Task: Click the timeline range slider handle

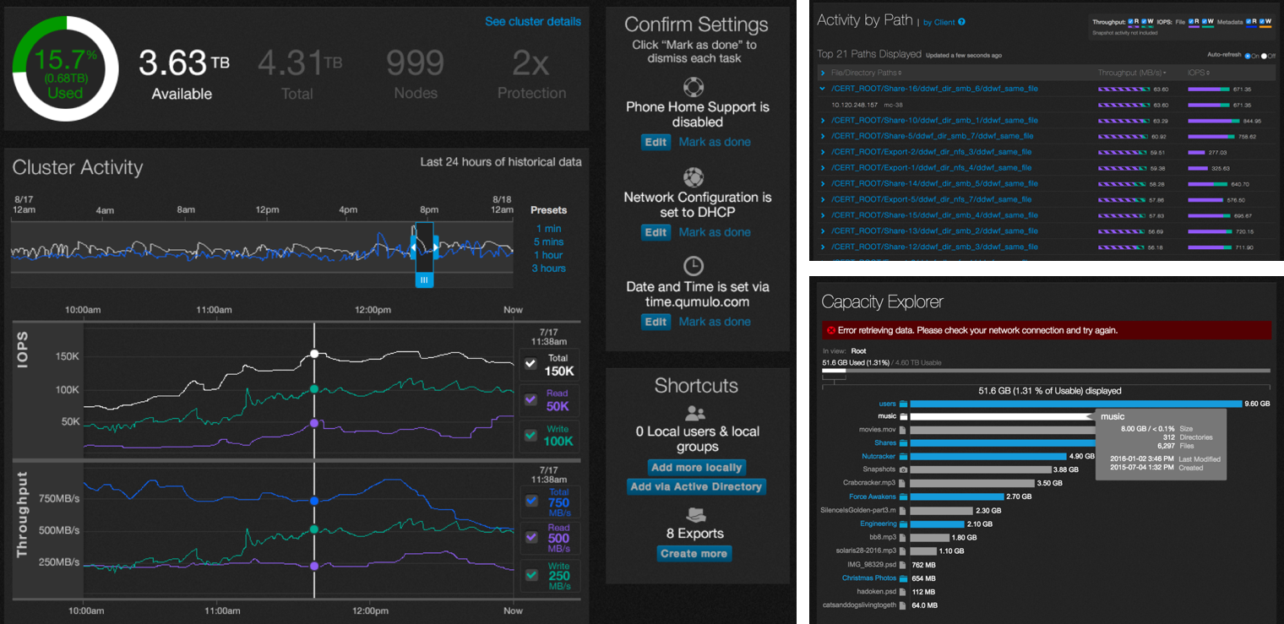Action: (x=424, y=279)
